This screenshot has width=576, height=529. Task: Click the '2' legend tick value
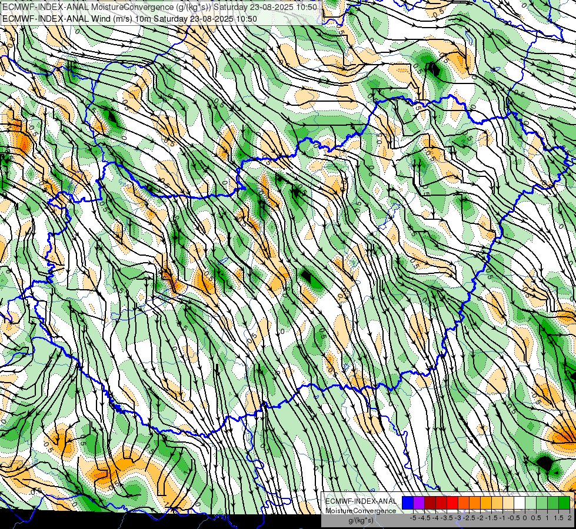570,518
